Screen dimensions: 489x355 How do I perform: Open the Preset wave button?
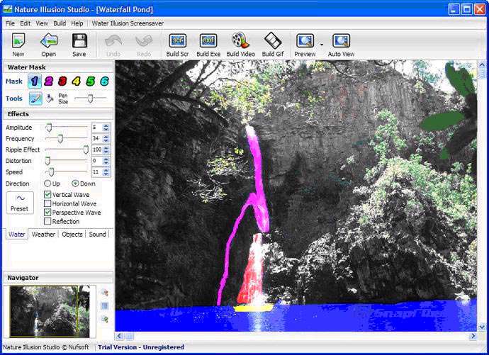coord(20,203)
